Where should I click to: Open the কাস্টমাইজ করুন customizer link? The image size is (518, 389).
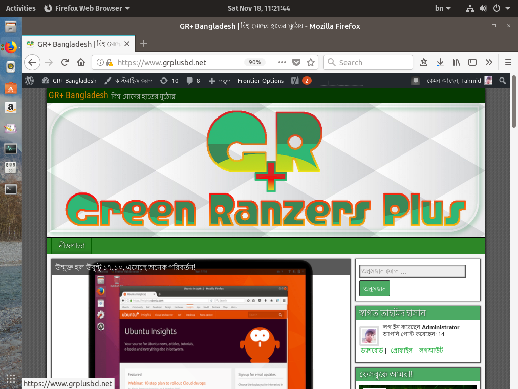tap(128, 81)
